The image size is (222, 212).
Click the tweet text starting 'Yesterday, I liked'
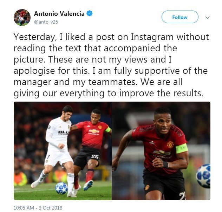pos(111,65)
